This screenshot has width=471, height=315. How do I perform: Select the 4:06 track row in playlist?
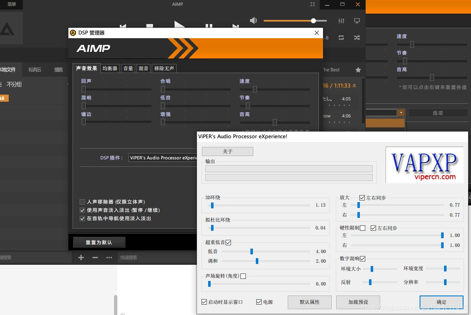[340, 118]
